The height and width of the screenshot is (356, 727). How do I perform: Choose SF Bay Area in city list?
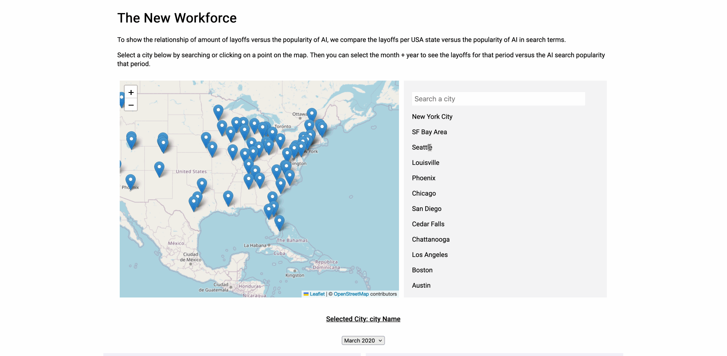[x=429, y=132]
